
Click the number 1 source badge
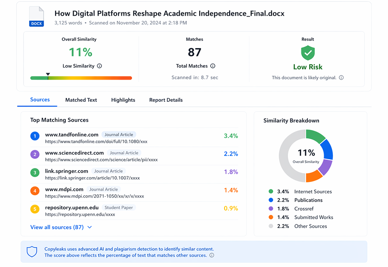point(35,136)
